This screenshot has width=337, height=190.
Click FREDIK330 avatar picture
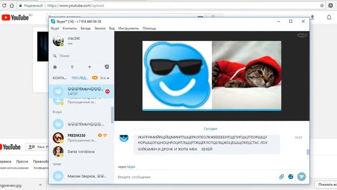click(58, 138)
